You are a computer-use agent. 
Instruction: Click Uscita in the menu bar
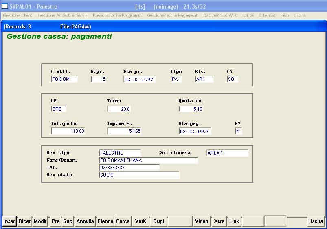(x=299, y=15)
